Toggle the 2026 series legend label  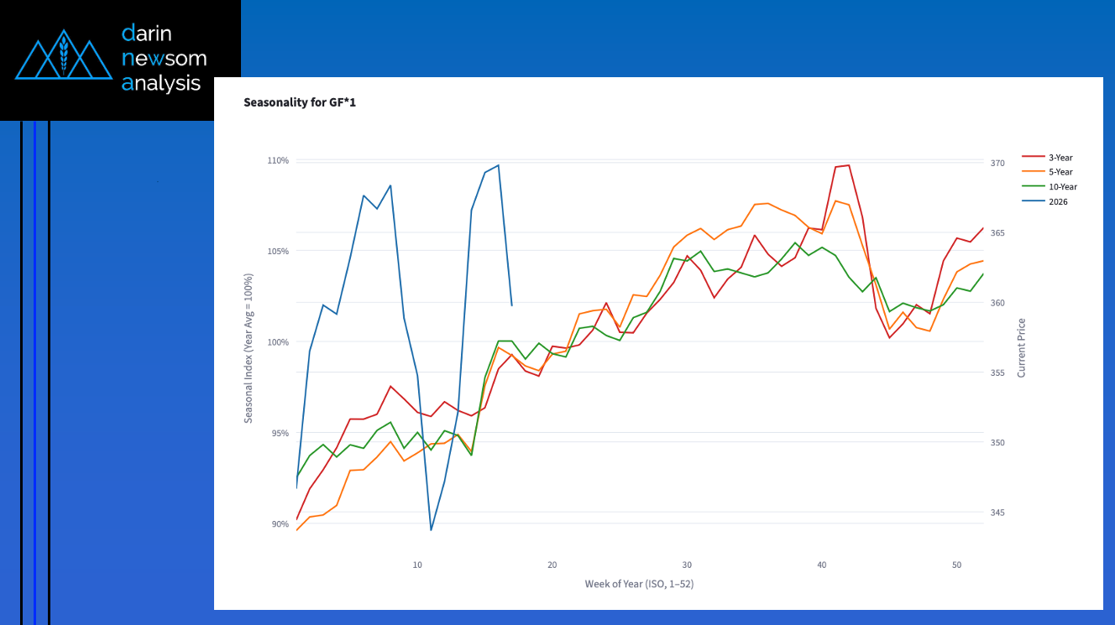(1058, 202)
